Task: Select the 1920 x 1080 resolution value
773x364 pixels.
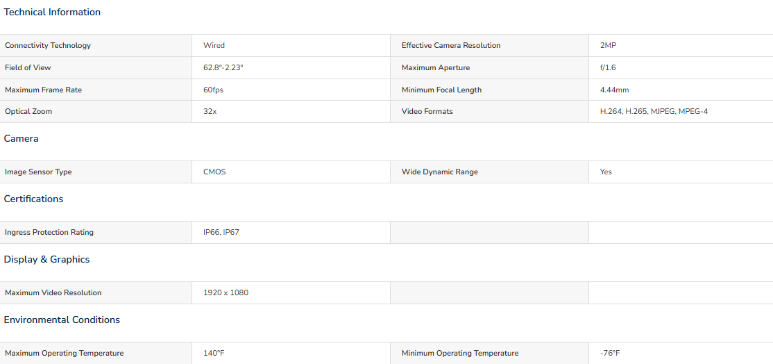Action: (226, 293)
